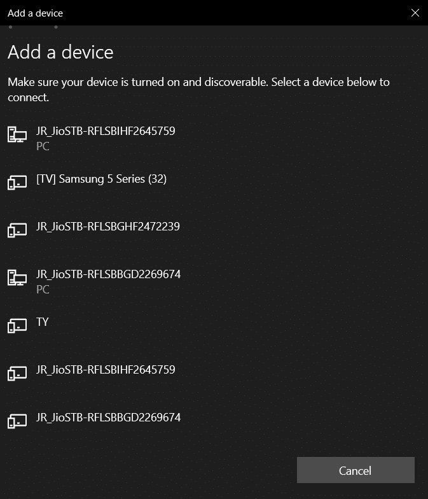This screenshot has height=499, width=428.
Task: Choose the device named TY
Action: pyautogui.click(x=42, y=322)
